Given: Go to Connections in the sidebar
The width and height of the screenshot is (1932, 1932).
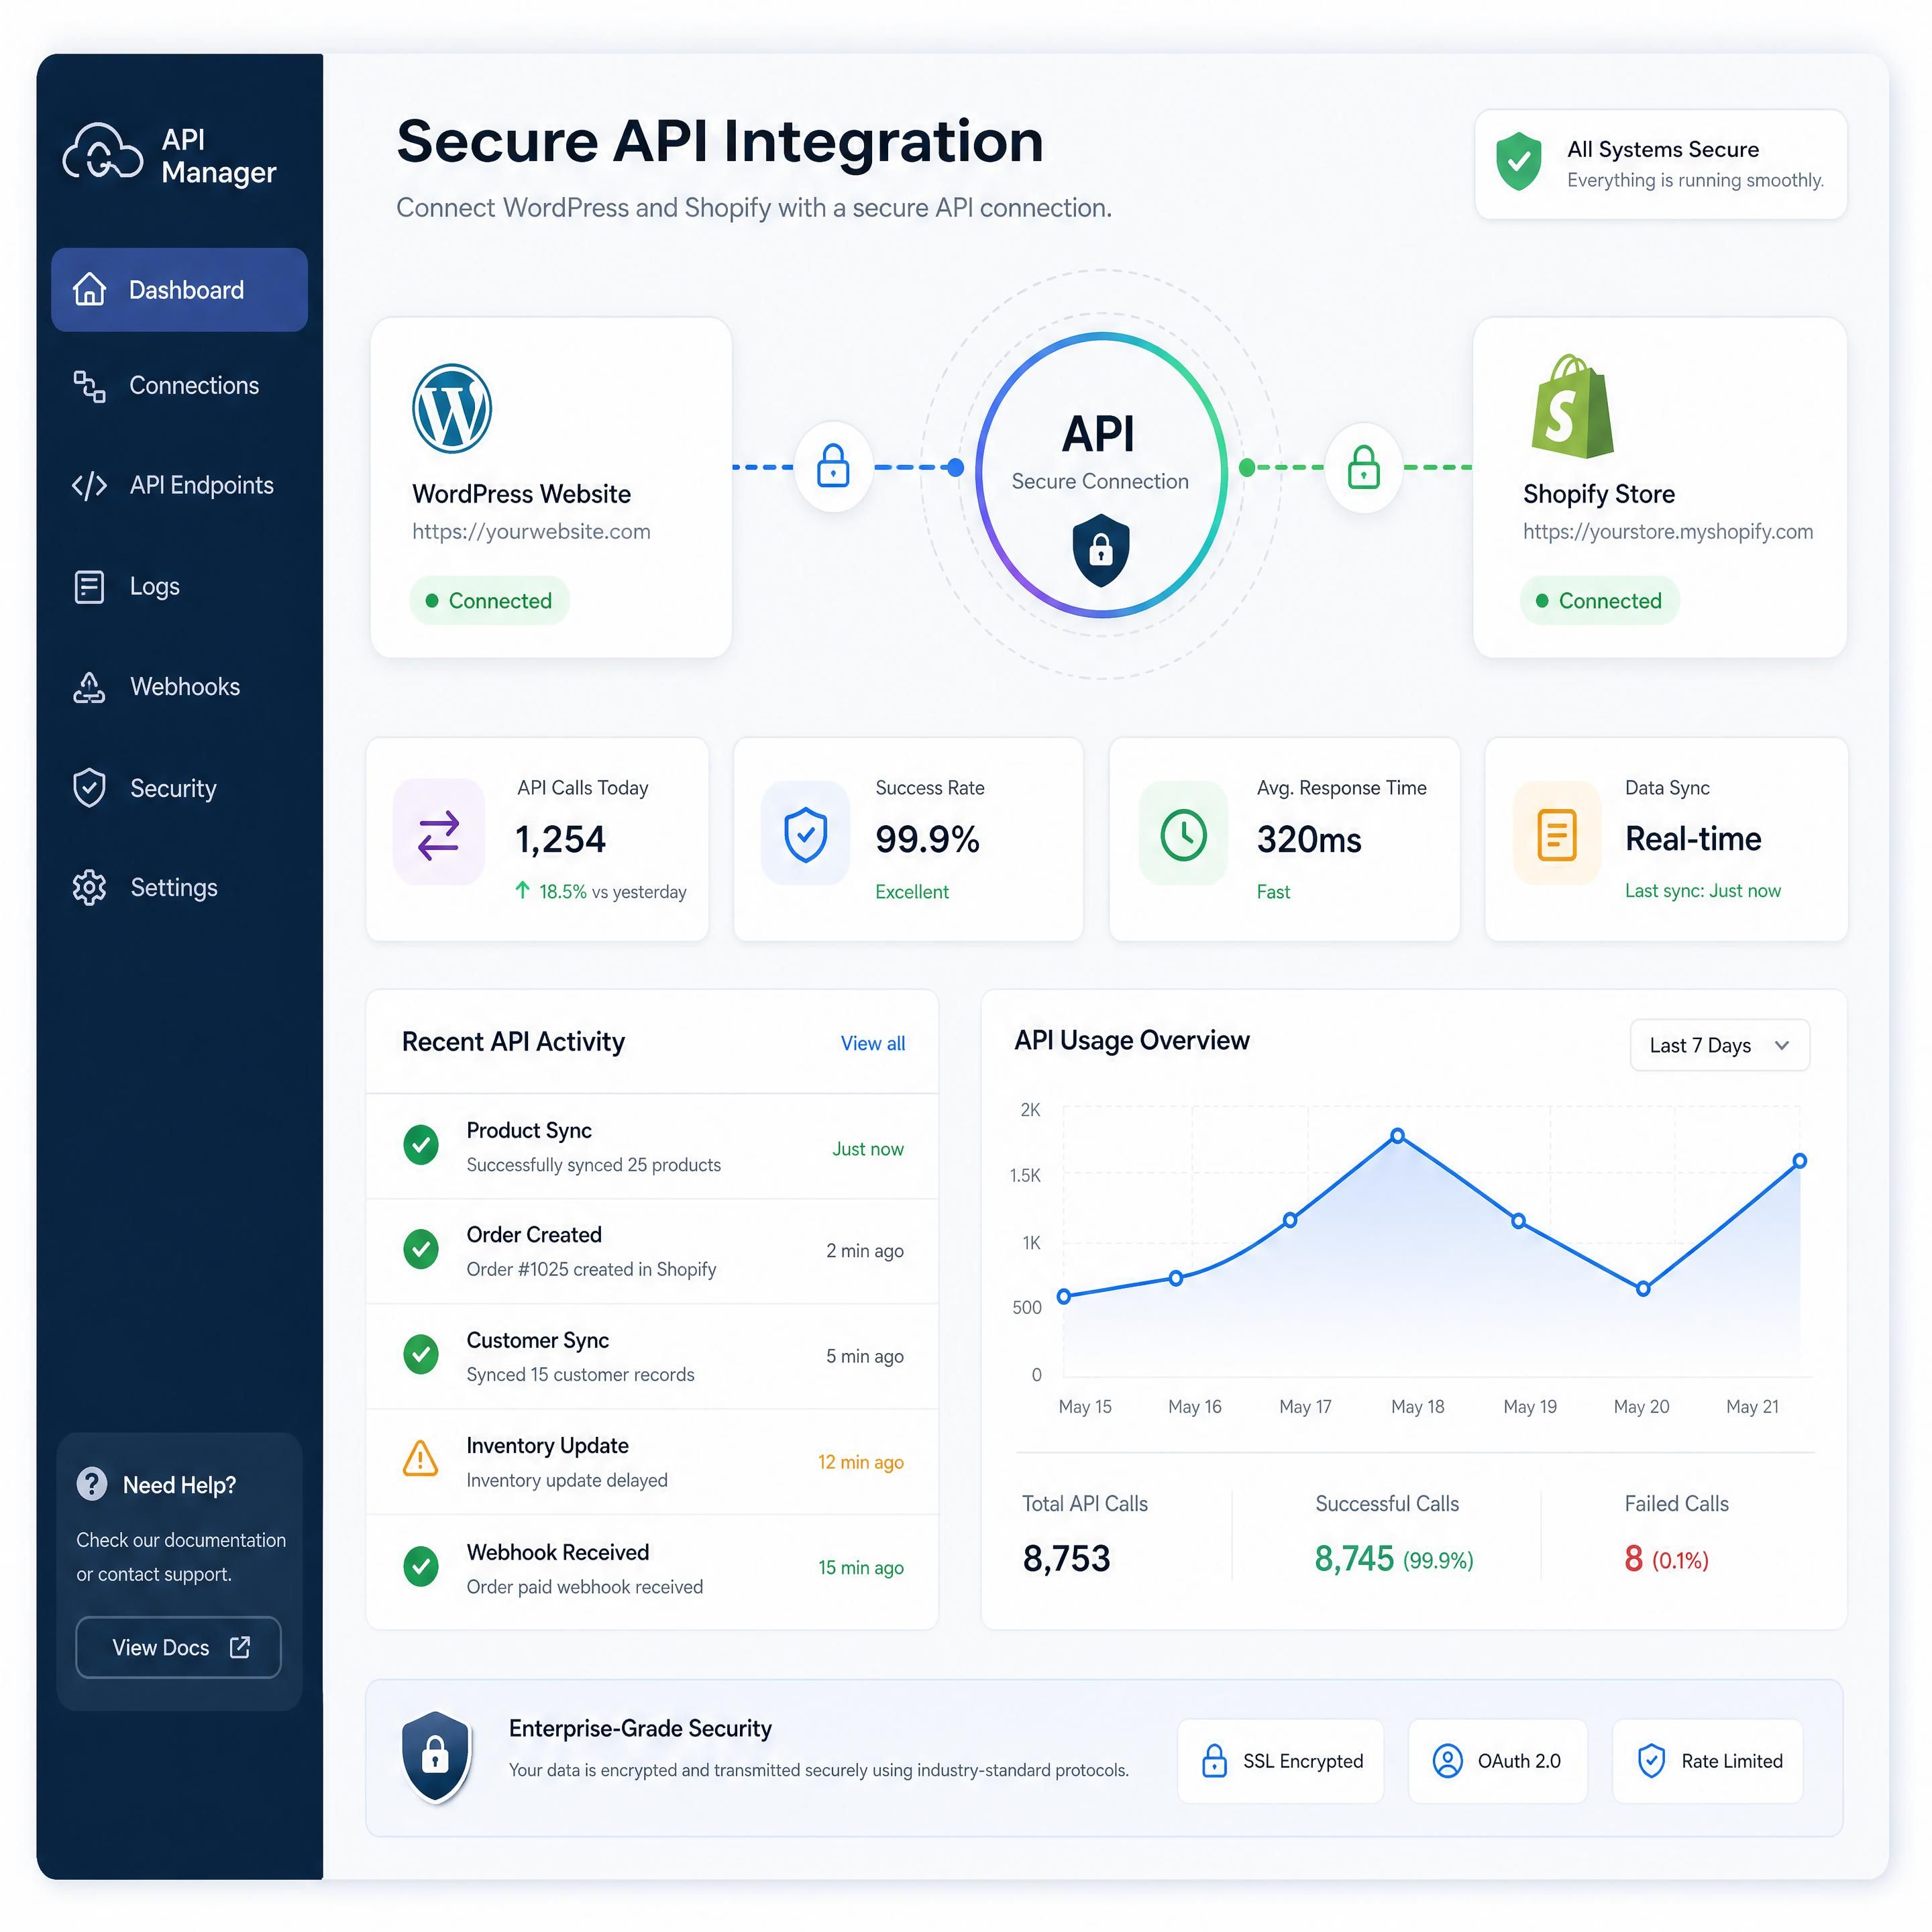Looking at the screenshot, I should click(x=166, y=386).
